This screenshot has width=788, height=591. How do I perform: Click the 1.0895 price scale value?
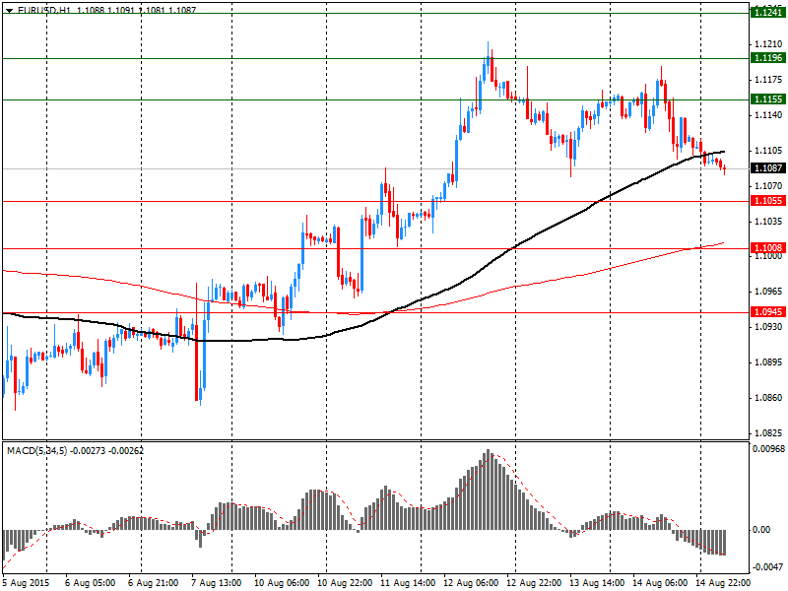click(x=769, y=362)
